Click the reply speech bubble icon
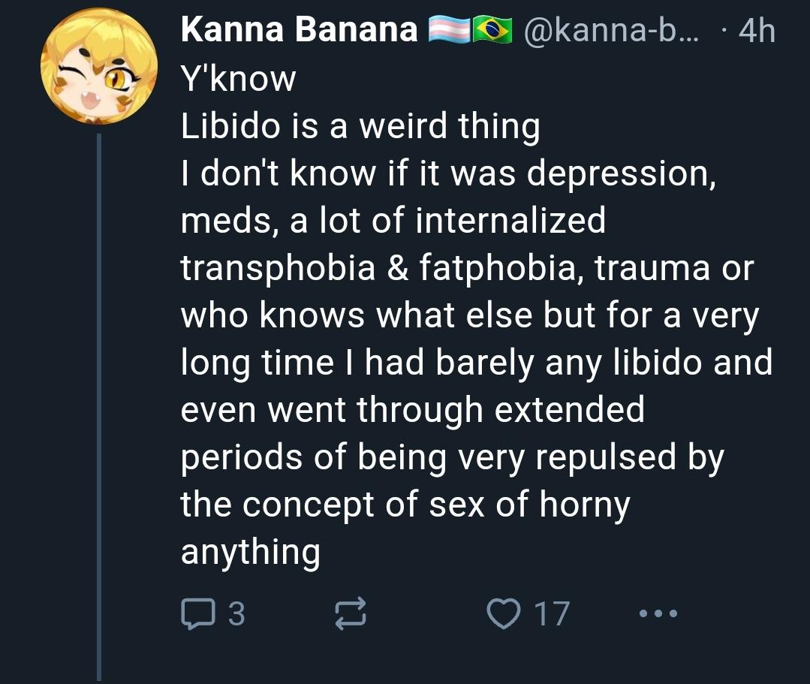 click(x=196, y=613)
